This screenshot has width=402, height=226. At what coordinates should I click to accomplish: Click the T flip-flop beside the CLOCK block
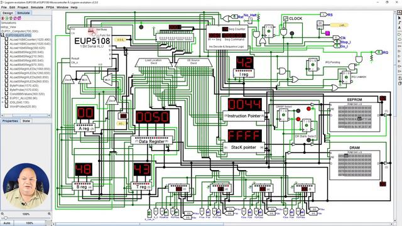coord(269,31)
